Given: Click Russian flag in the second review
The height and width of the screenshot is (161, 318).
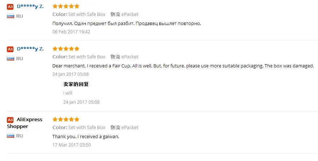Looking at the screenshot, I should coord(11,59).
